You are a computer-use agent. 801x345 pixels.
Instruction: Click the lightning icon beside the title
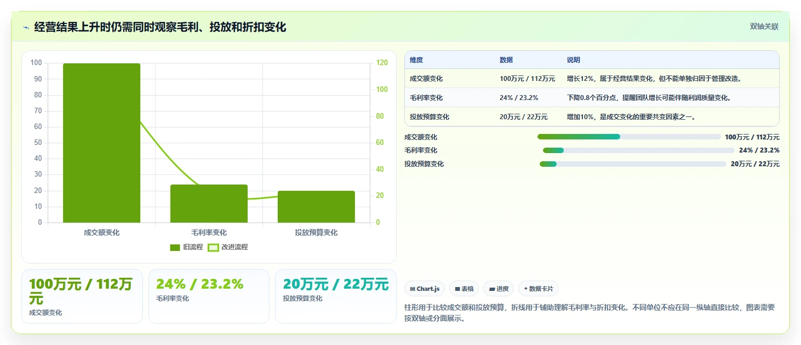(x=26, y=27)
